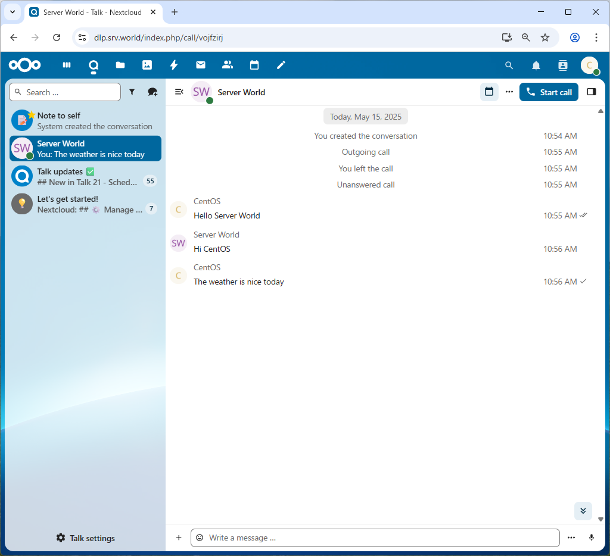Reload the page in browser
Viewport: 610px width, 556px height.
pos(57,38)
